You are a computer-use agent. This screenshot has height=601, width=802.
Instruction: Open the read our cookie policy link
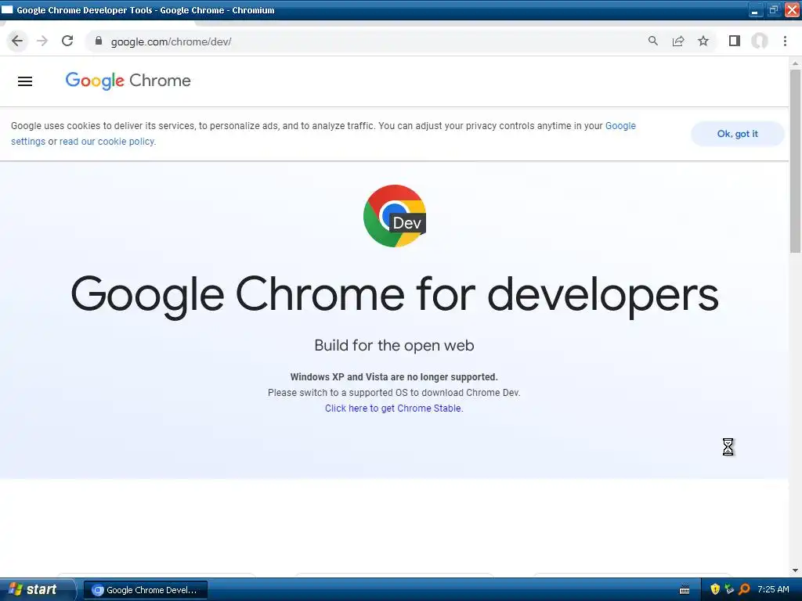pyautogui.click(x=107, y=142)
